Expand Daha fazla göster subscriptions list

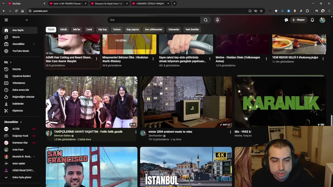[20, 177]
